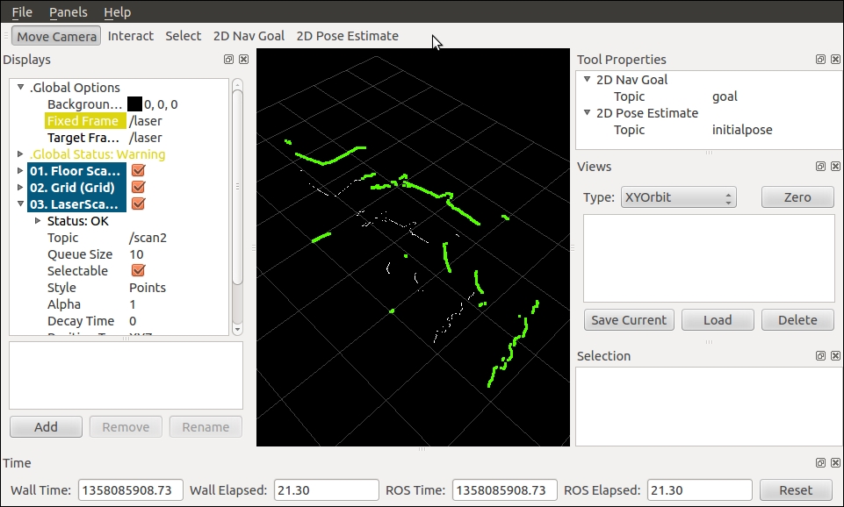Collapse the 2D Pose Estimate properties

tap(587, 112)
